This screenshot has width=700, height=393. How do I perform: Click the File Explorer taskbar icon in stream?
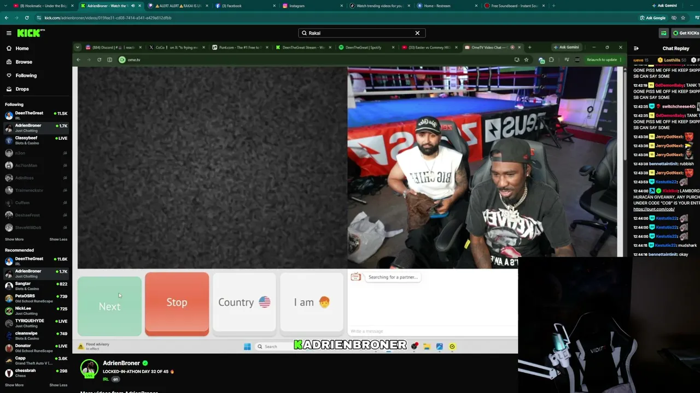click(x=427, y=347)
